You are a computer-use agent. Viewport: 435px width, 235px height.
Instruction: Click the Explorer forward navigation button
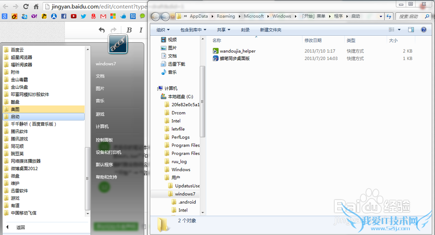(x=165, y=17)
